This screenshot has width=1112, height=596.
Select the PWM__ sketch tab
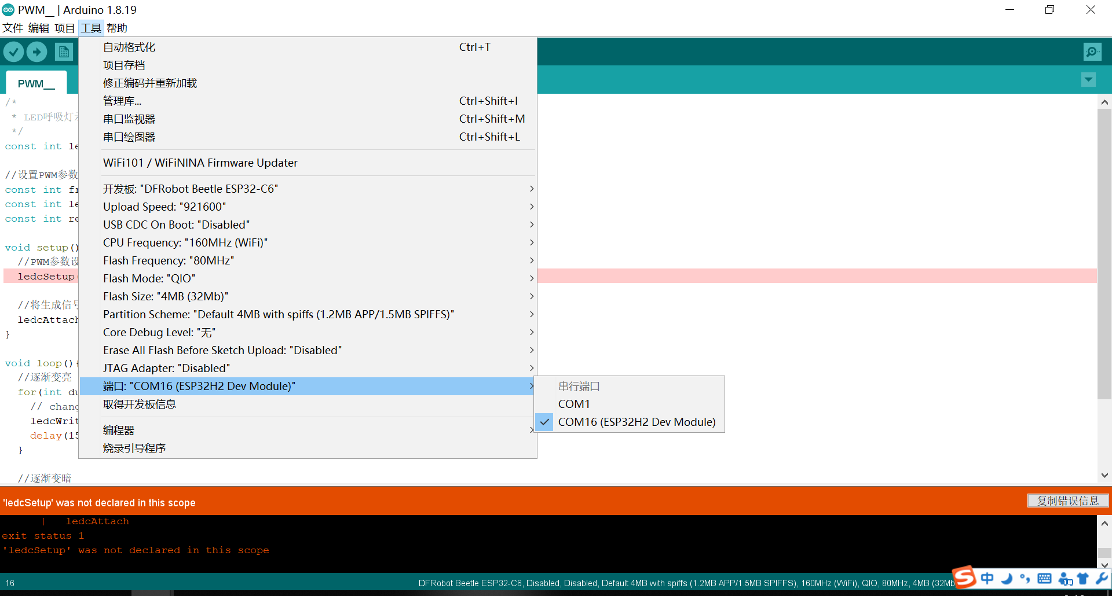[x=36, y=83]
